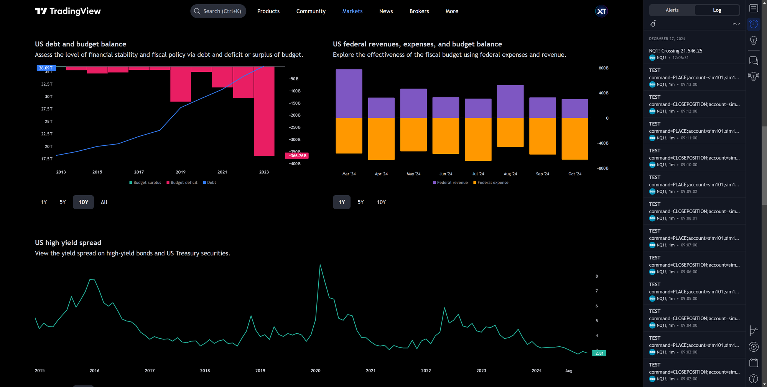Open the Ideas lightbulb sidebar icon

pos(754,41)
